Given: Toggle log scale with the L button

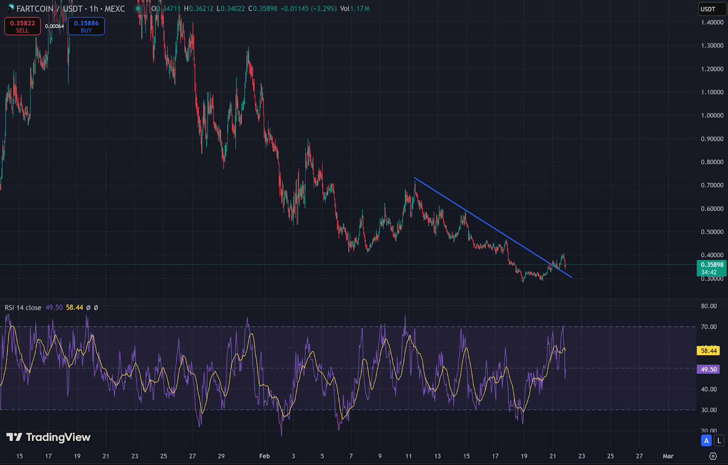Looking at the screenshot, I should click(x=719, y=440).
